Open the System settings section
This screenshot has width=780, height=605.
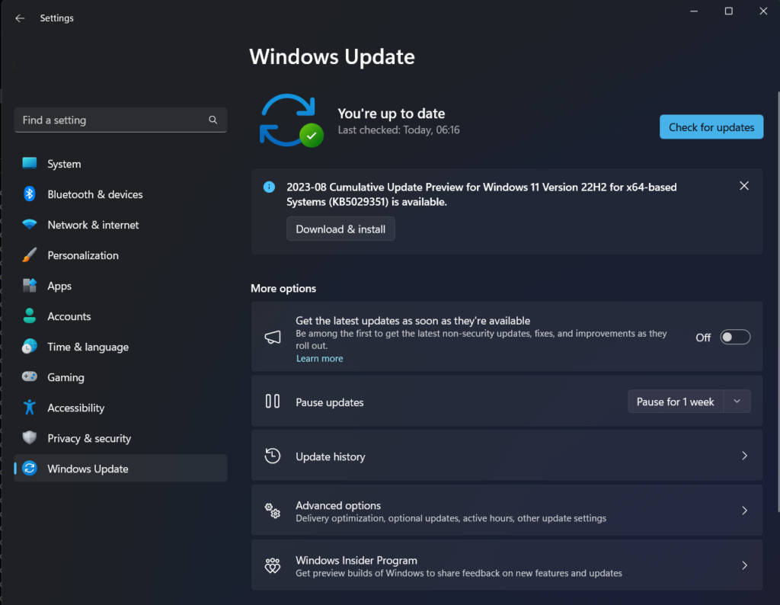[x=63, y=164]
